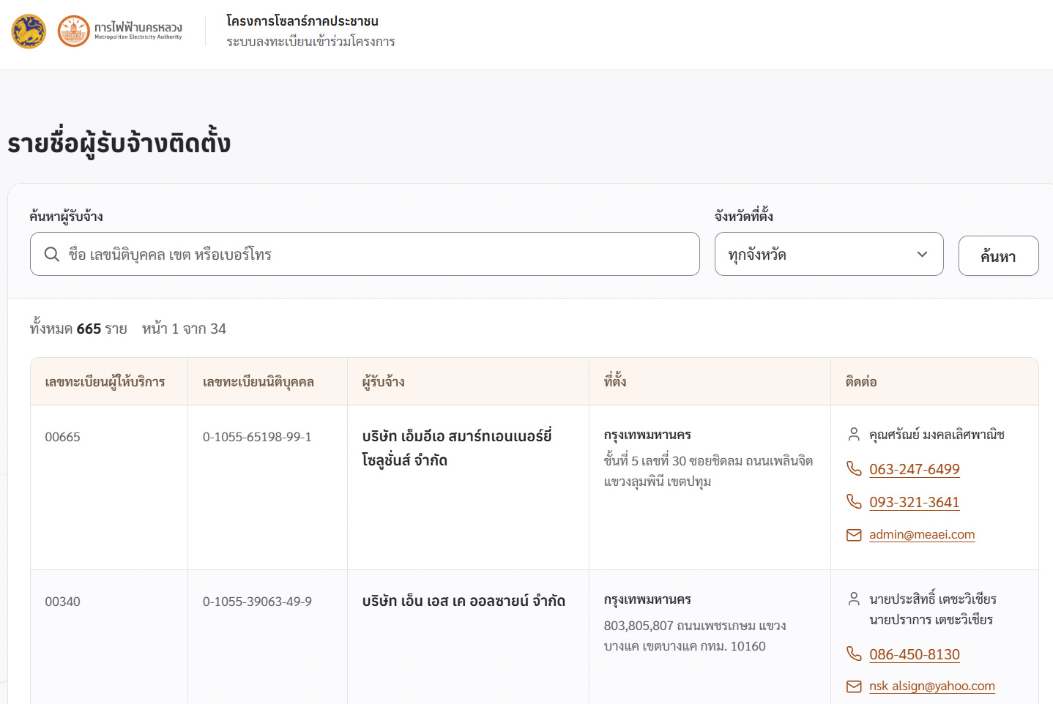
Task: Click the ระบบลงทะเบียนเข้าร่วมโครงการ subtitle
Action: pyautogui.click(x=310, y=42)
